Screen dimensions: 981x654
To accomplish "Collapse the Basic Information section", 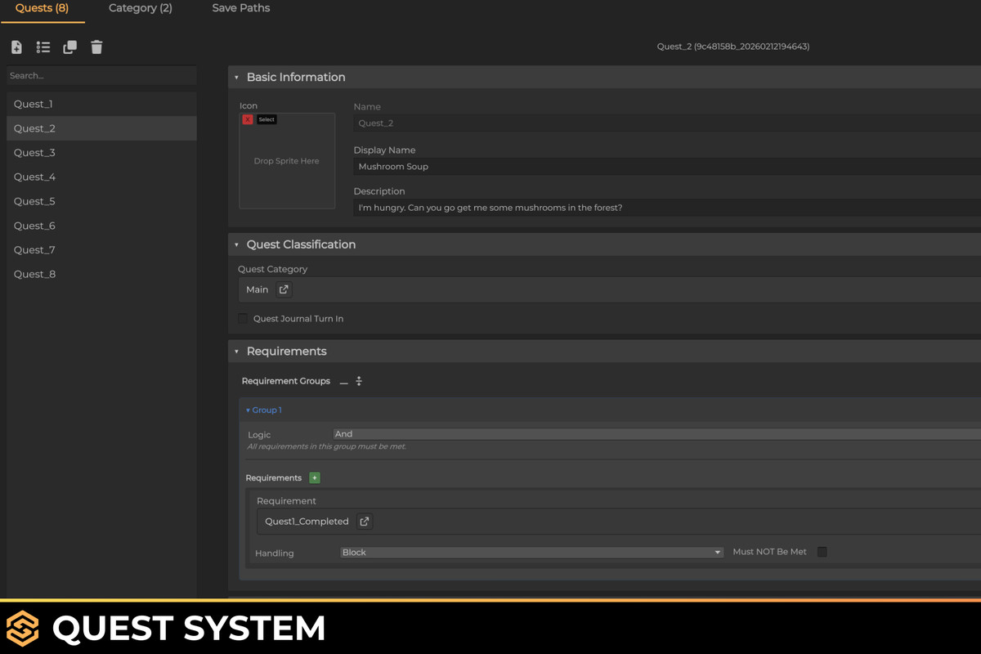I will coord(236,77).
